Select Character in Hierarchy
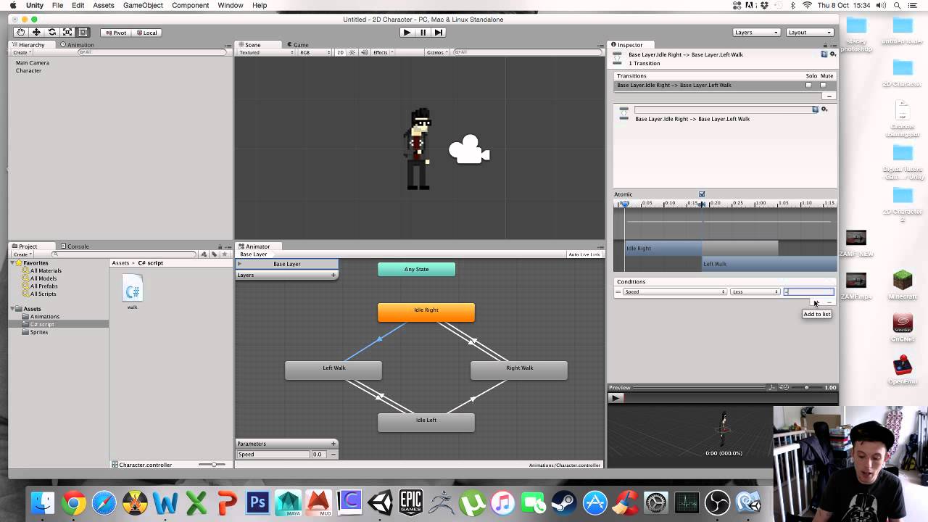Viewport: 928px width, 522px height. pos(28,71)
